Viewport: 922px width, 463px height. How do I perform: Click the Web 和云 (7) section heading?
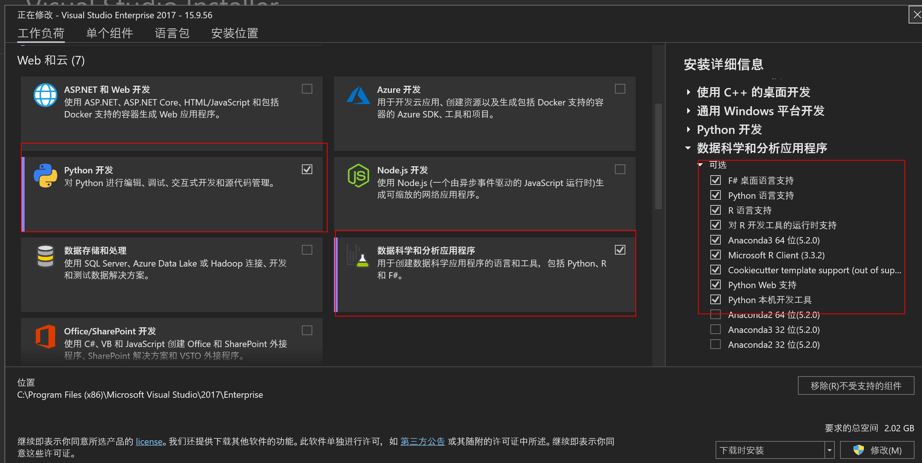51,60
